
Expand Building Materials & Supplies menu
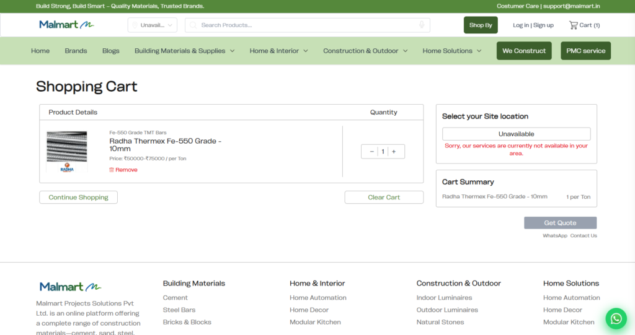pos(184,51)
